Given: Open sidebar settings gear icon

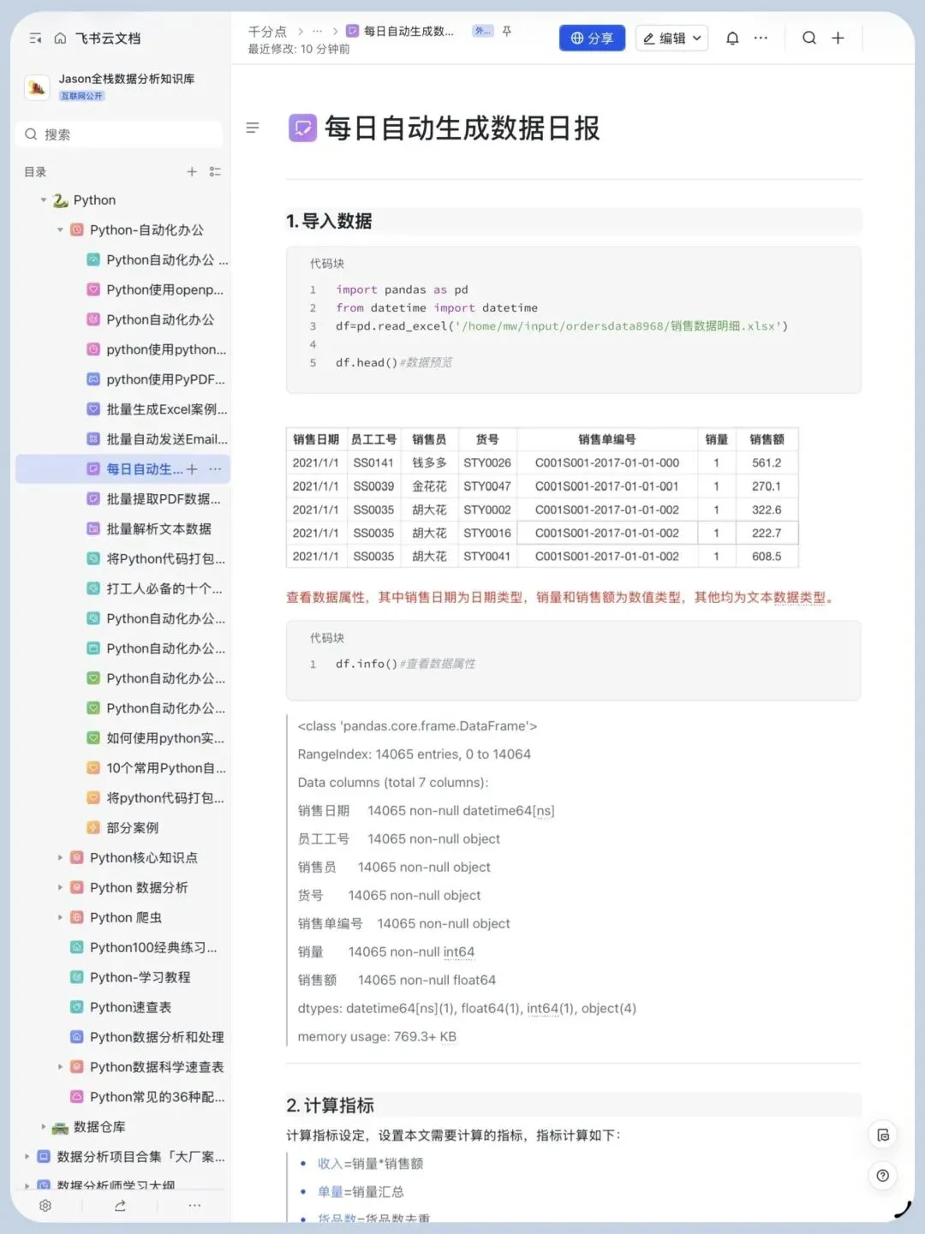Looking at the screenshot, I should tap(45, 1206).
